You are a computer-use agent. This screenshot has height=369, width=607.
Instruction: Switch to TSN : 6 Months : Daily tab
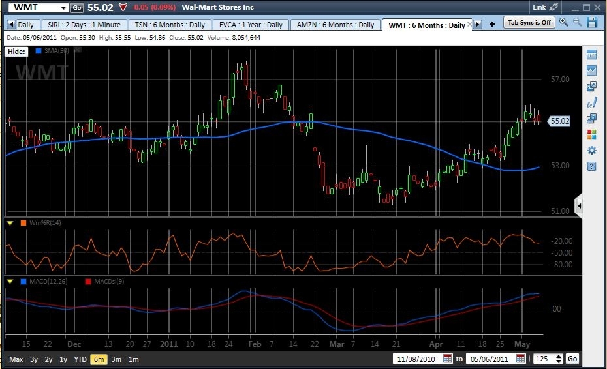tap(170, 25)
